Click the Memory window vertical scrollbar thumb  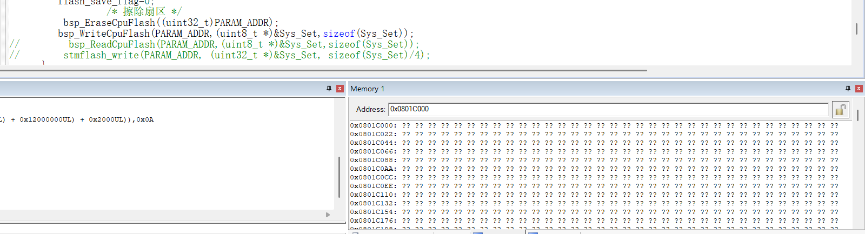(857, 115)
